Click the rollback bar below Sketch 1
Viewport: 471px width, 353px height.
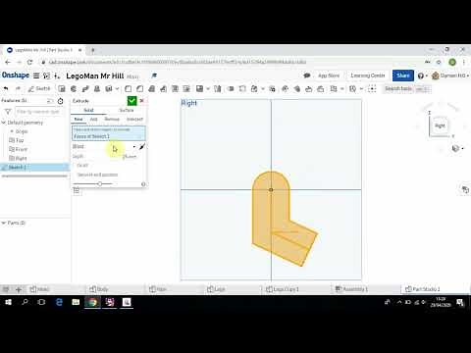pyautogui.click(x=34, y=176)
